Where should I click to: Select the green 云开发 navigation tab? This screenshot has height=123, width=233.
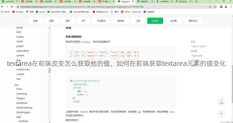[x=155, y=21]
